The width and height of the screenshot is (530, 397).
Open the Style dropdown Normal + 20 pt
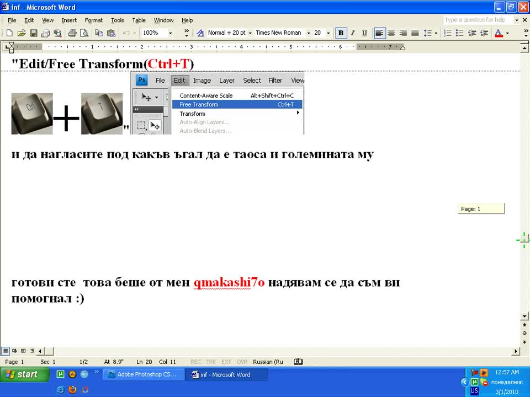tap(250, 33)
